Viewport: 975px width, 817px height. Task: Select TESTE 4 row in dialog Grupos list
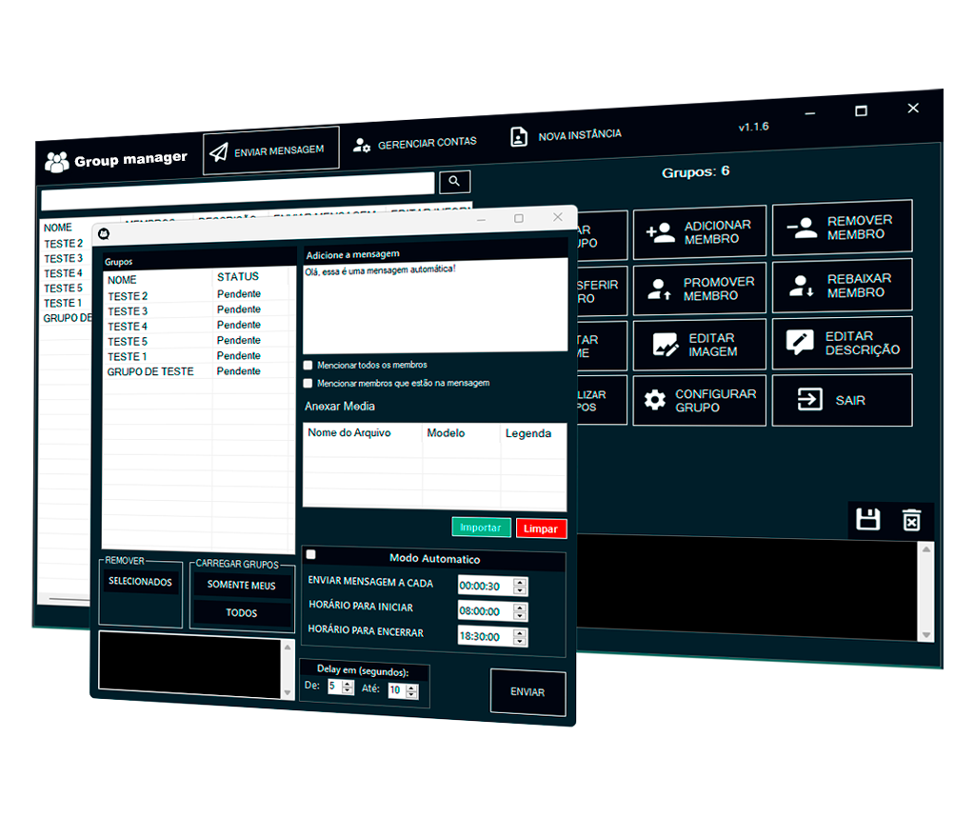pos(197,326)
